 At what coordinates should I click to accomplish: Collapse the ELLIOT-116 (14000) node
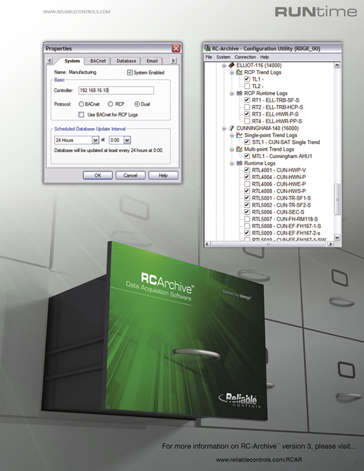click(224, 65)
